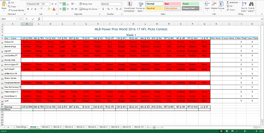Viewport: 264px width, 133px height.
Task: Apply Accounting dollar number format
Action: 103,9
